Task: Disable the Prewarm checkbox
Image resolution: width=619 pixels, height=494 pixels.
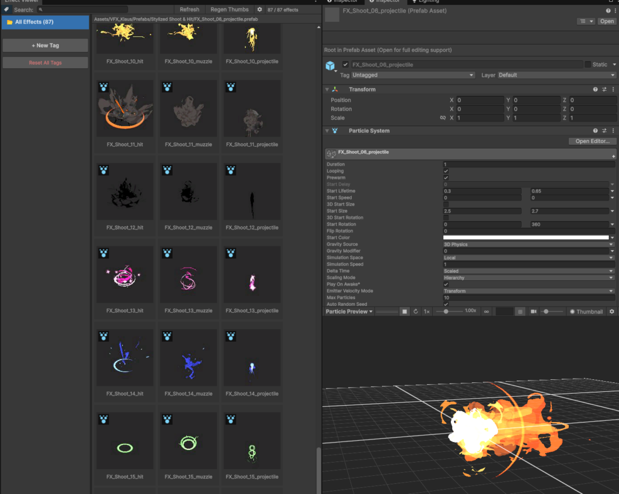Action: point(446,178)
